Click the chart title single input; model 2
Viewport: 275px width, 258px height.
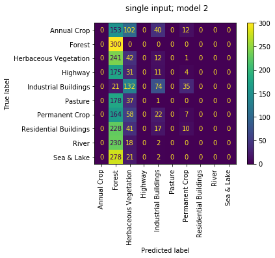point(166,8)
